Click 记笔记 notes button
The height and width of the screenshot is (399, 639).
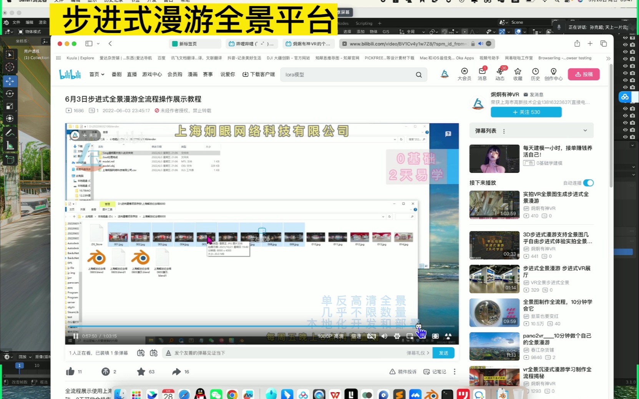(x=435, y=372)
